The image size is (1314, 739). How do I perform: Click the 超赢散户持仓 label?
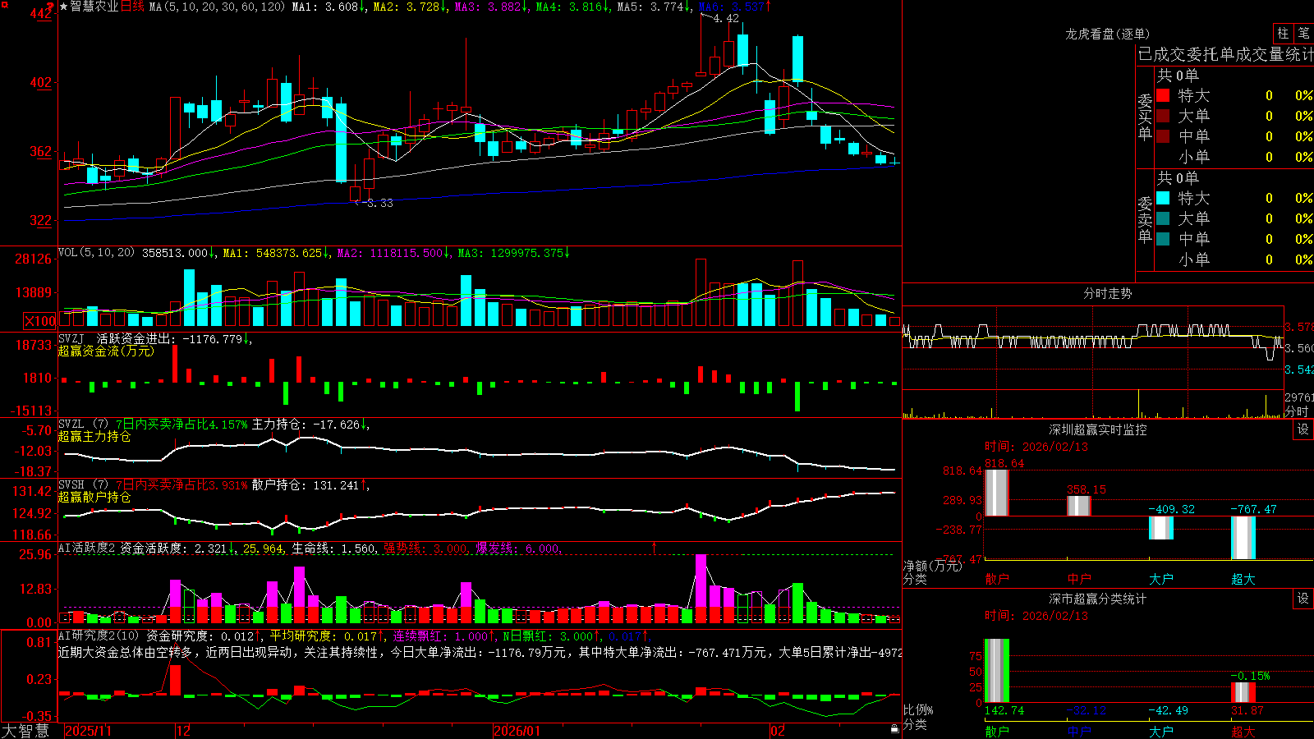click(94, 497)
